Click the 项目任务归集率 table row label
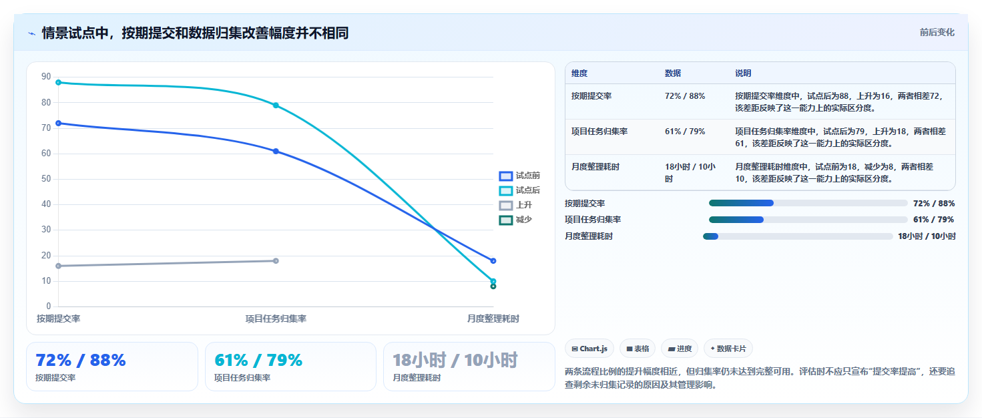The height and width of the screenshot is (418, 982). coord(599,132)
